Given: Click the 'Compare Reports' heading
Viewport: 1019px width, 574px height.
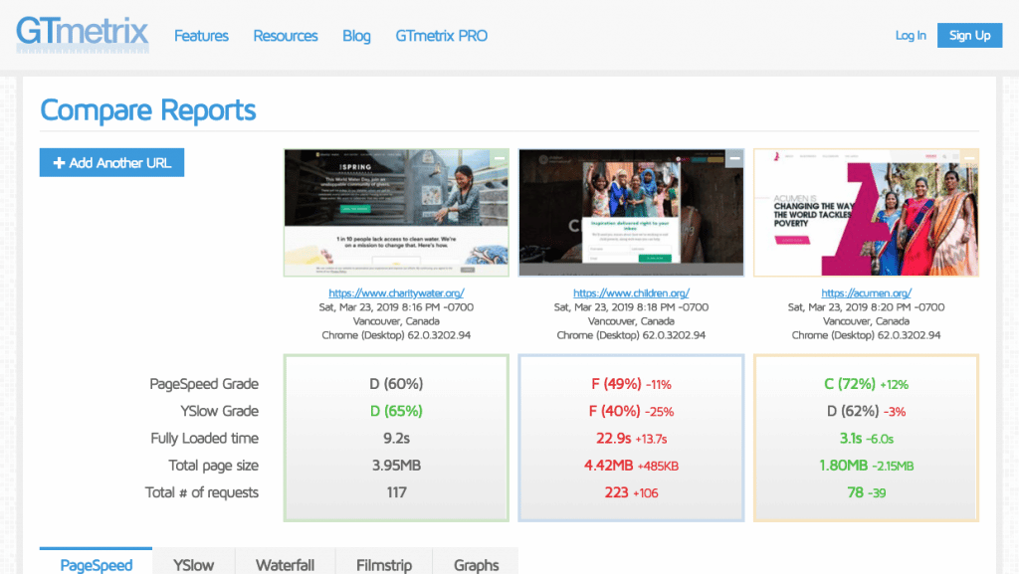Looking at the screenshot, I should pos(148,109).
